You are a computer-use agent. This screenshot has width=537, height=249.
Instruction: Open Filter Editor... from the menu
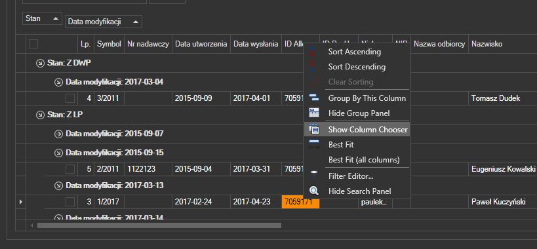click(x=357, y=176)
